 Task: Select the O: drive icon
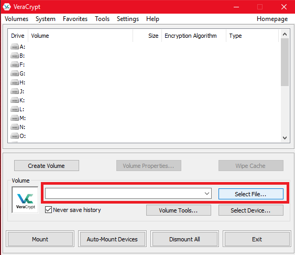point(15,136)
